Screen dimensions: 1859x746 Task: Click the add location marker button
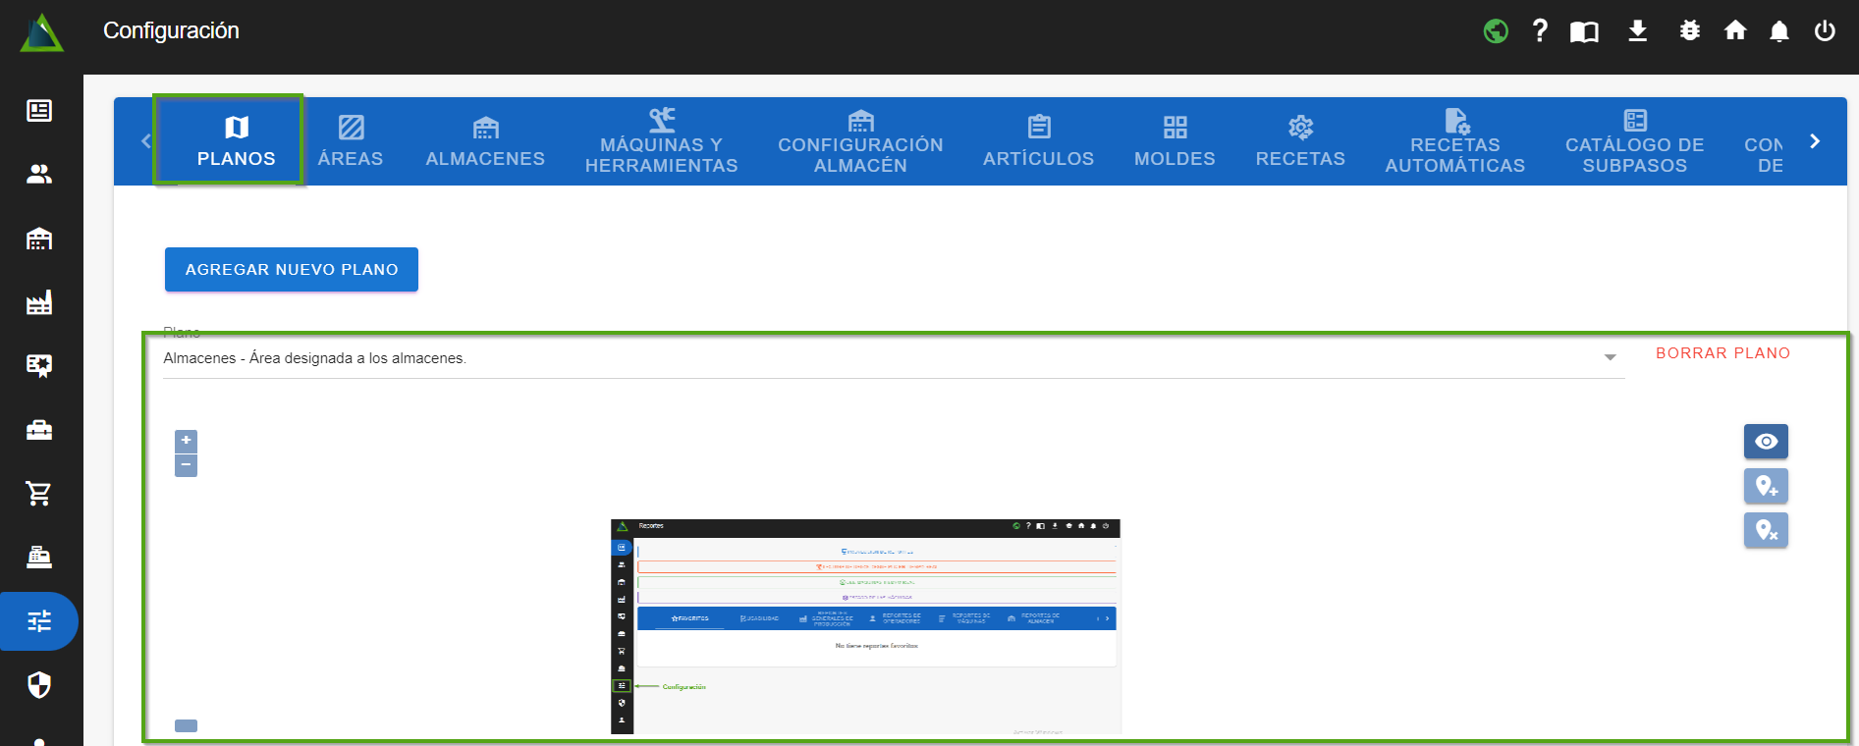[1766, 486]
